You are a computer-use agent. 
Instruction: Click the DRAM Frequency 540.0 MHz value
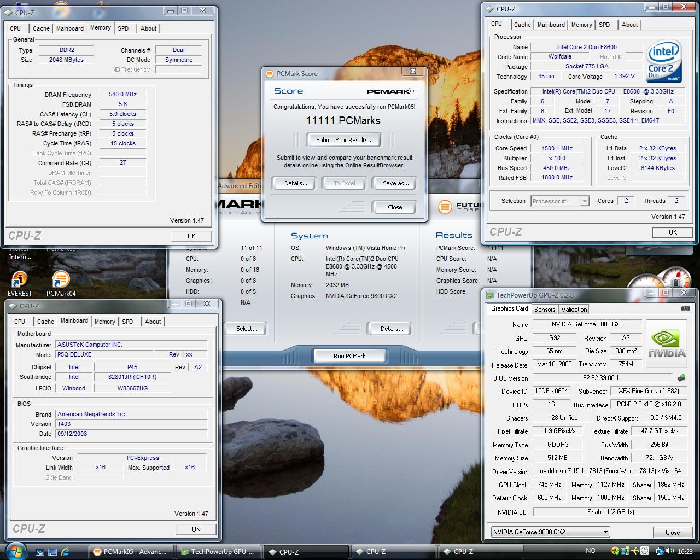122,94
